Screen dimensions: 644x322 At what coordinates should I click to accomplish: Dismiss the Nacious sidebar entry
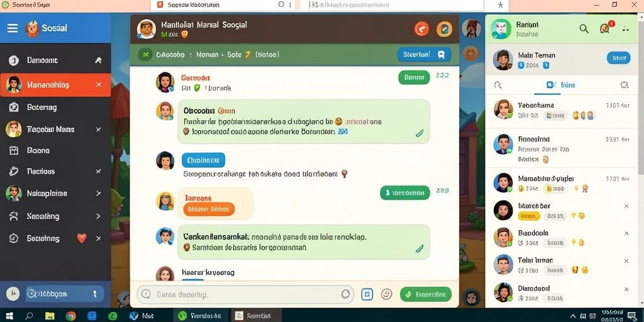[99, 171]
